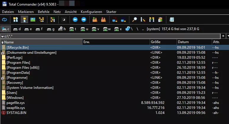Go back with the blue left arrow

tap(75, 19)
